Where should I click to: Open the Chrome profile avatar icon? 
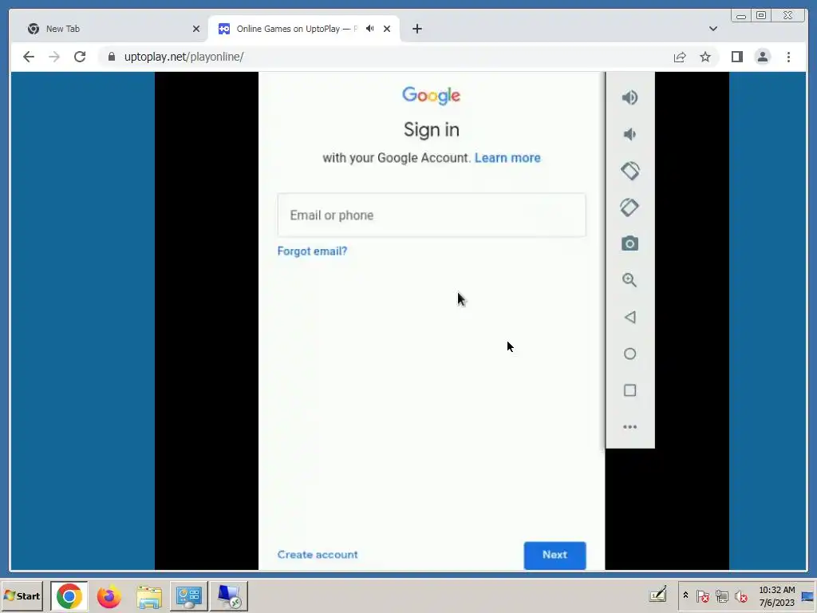pos(763,57)
